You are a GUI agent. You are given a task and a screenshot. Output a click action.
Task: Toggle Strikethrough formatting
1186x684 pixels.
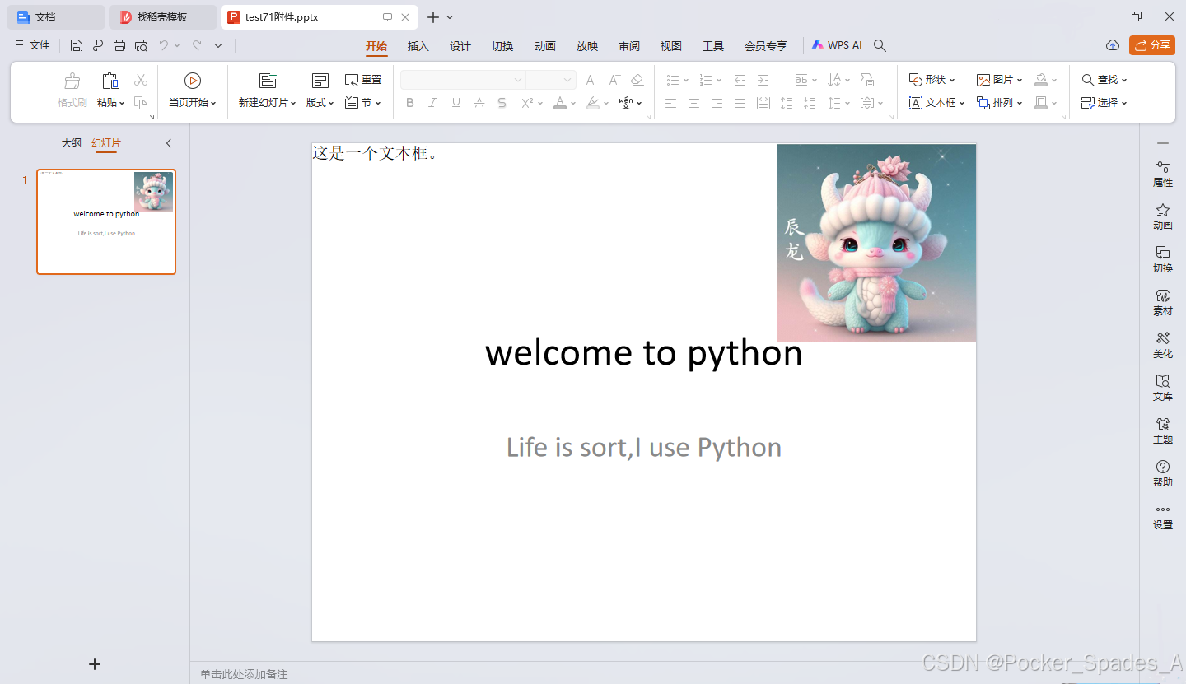[x=479, y=103]
